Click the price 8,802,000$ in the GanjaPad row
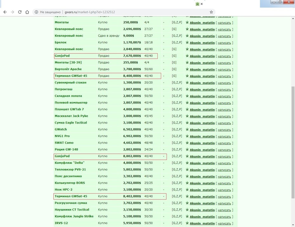 [132, 156]
